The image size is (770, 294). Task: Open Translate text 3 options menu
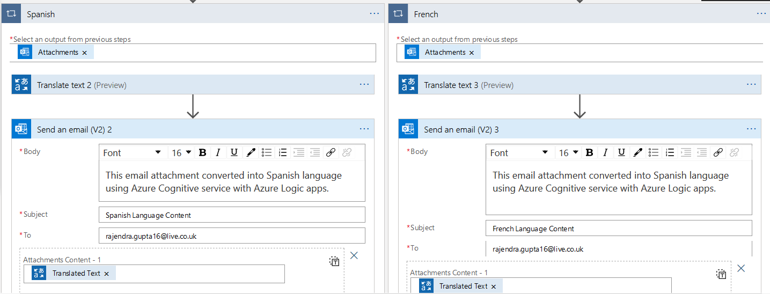751,84
